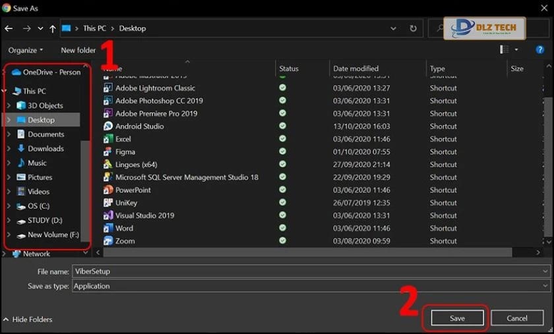Open Pictures folder in sidebar
Screen dimensions: 554x334
click(34, 177)
